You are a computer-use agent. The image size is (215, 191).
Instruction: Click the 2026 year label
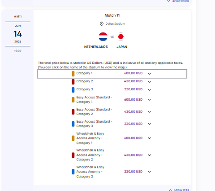pyautogui.click(x=18, y=41)
